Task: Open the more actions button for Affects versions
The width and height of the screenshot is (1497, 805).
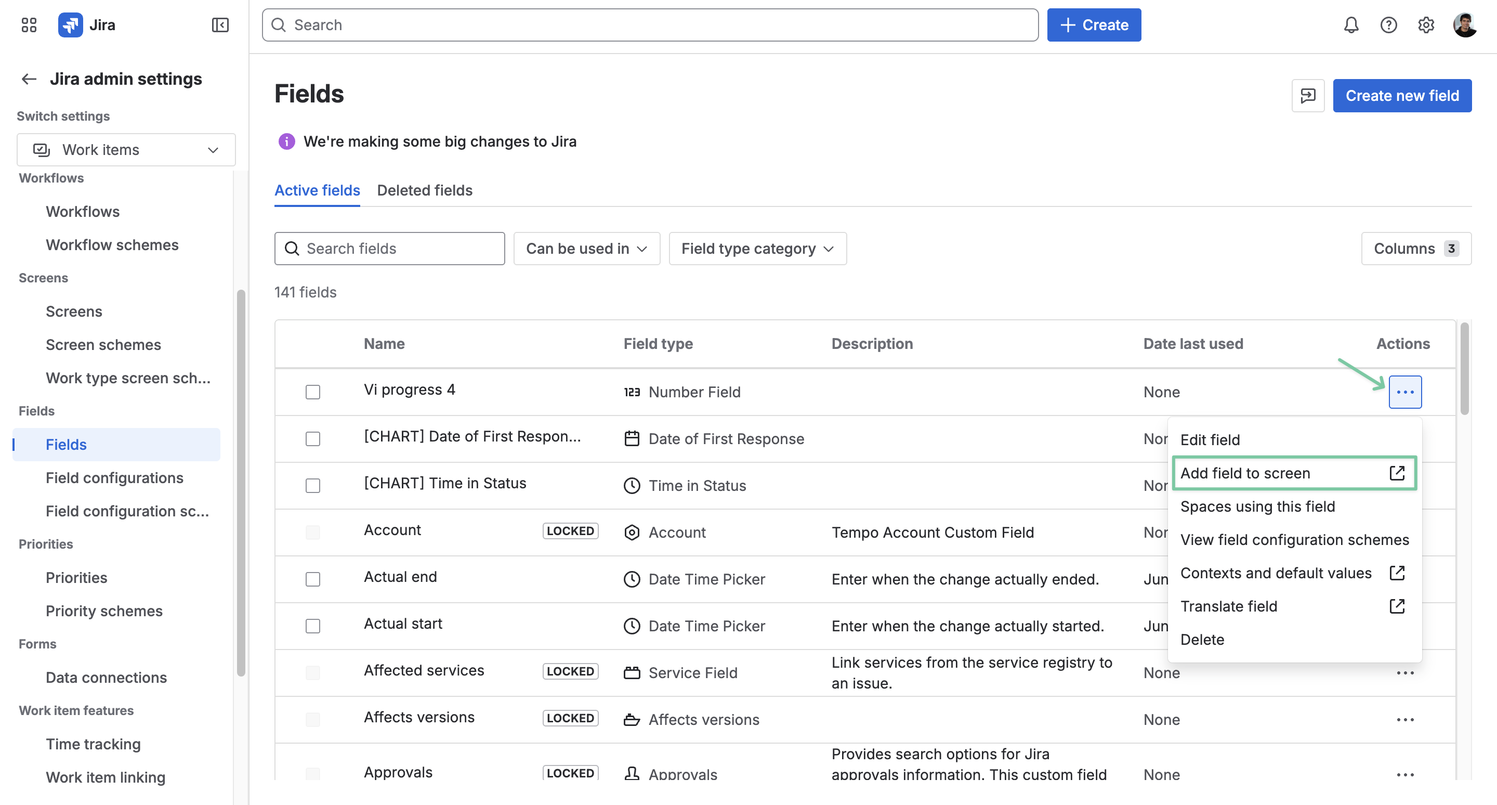Action: click(x=1404, y=720)
